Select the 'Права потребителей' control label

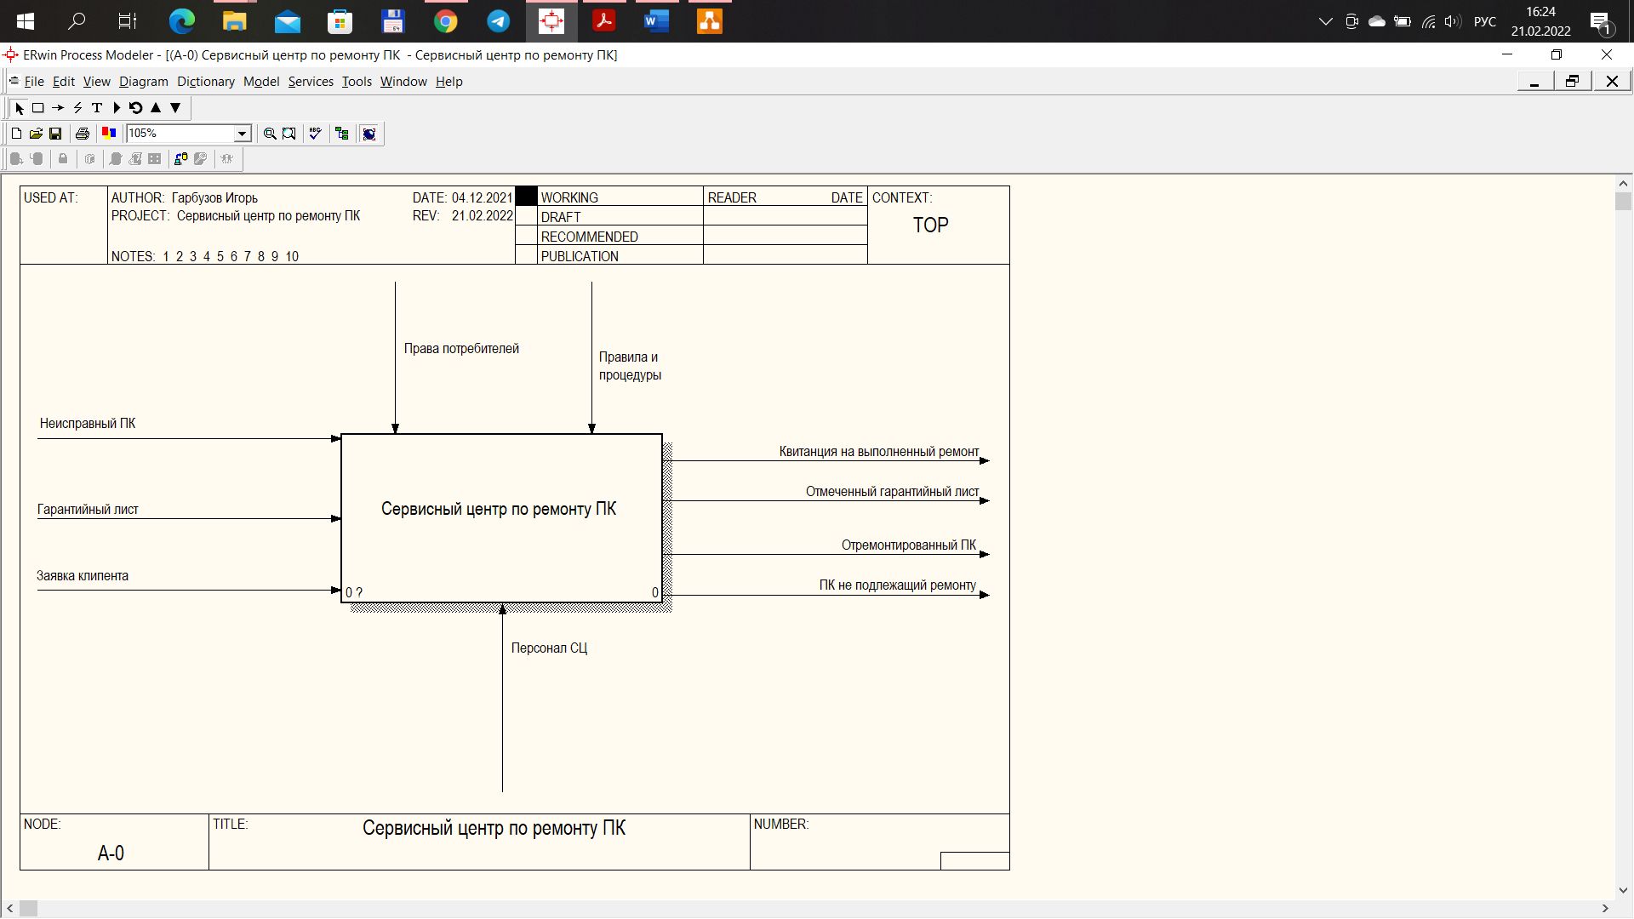(461, 349)
